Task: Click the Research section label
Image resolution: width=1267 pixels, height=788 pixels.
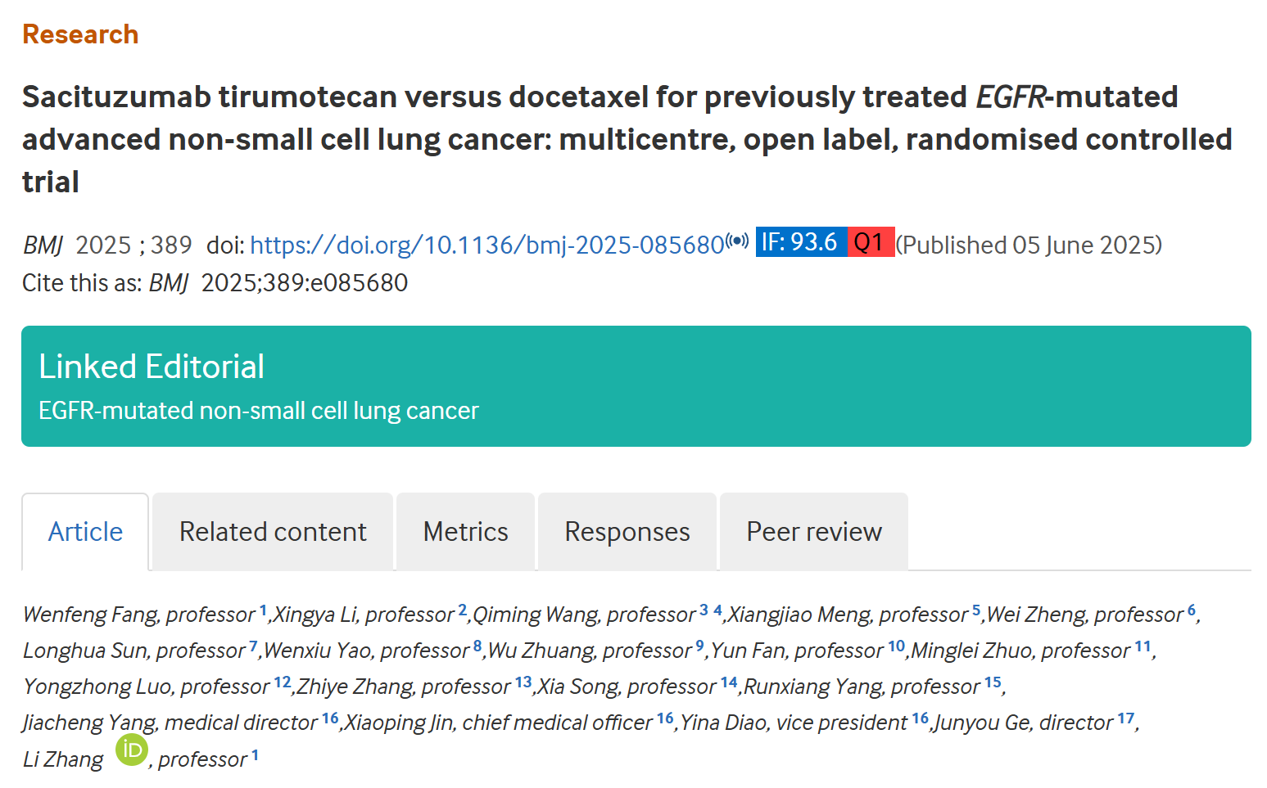Action: point(80,34)
